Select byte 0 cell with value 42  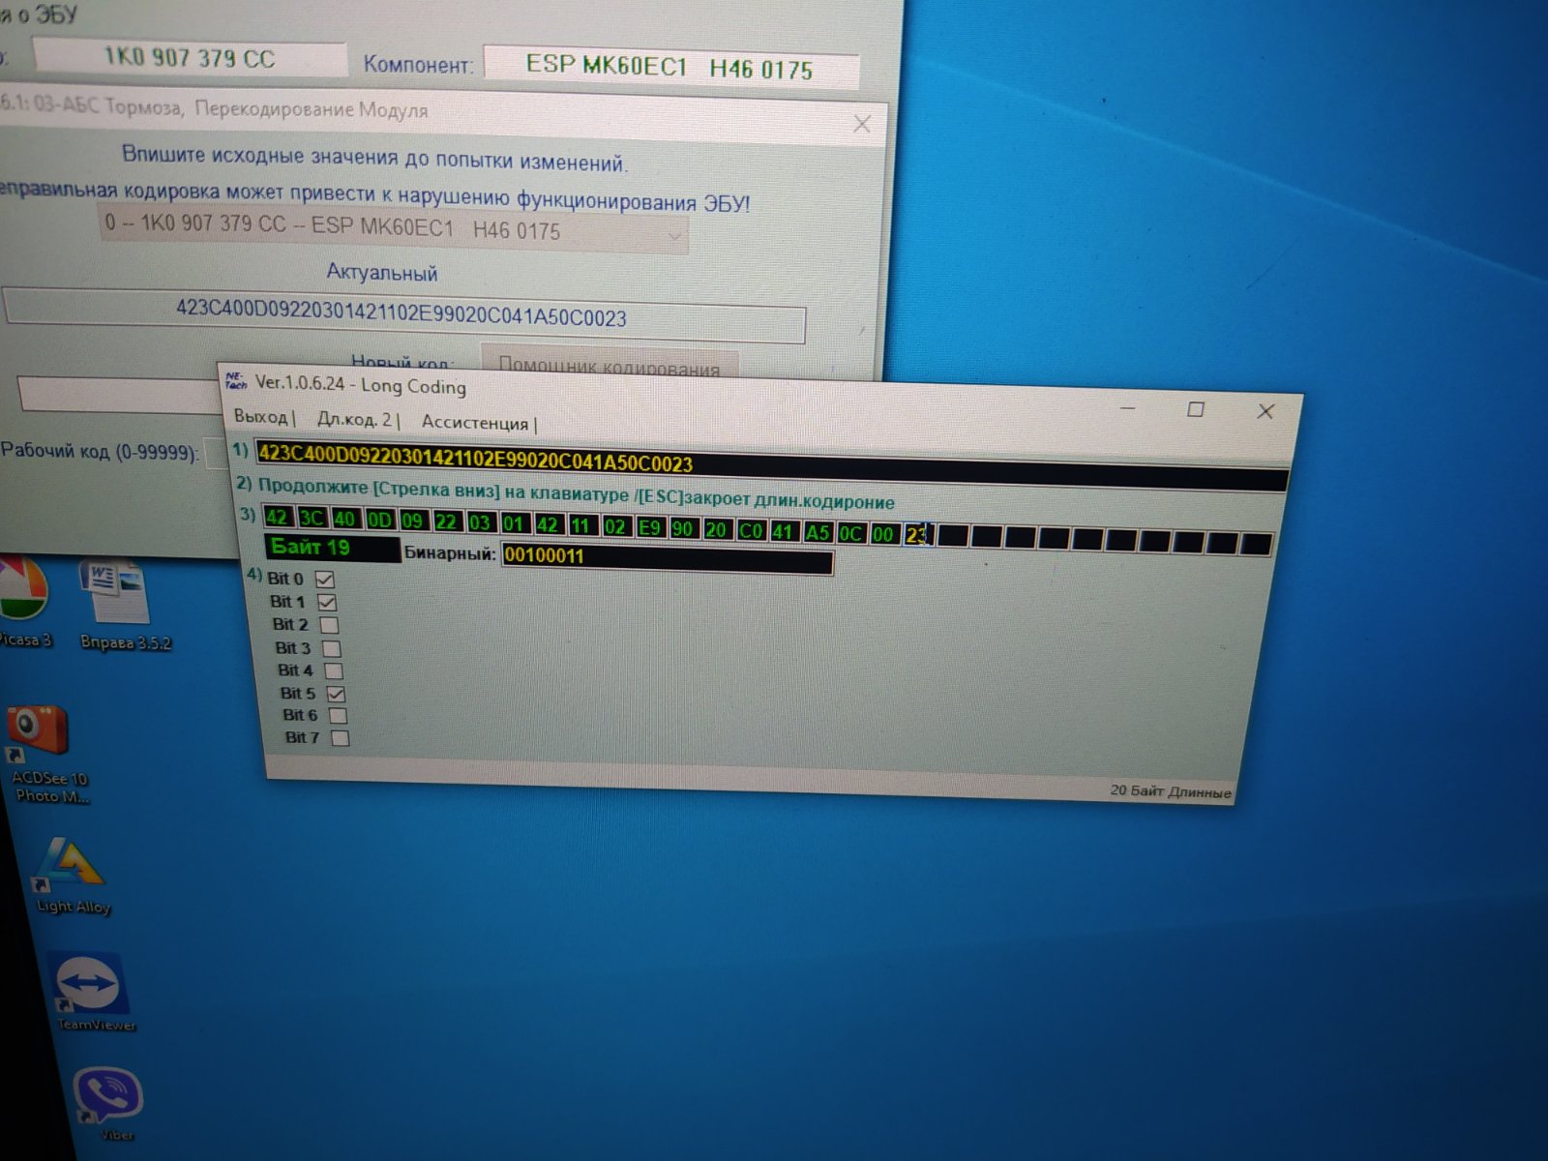277,518
